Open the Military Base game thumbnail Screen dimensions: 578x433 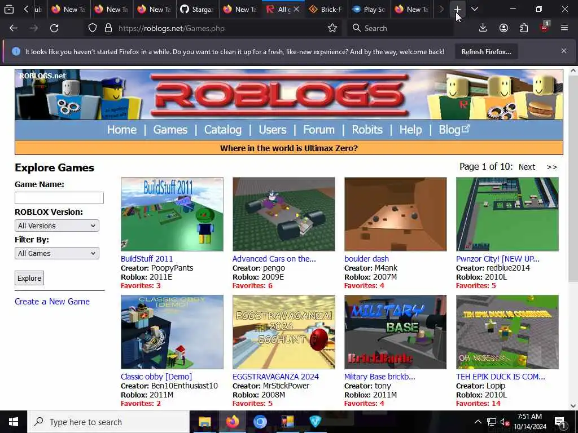(396, 332)
